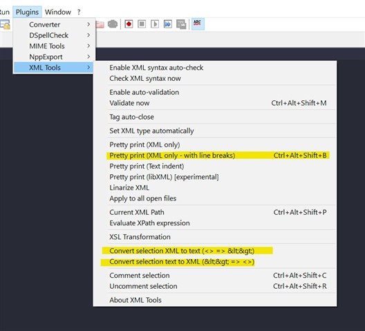This screenshot has width=365, height=331.
Task: Toggle Enable auto-validation option
Action: pyautogui.click(x=214, y=92)
